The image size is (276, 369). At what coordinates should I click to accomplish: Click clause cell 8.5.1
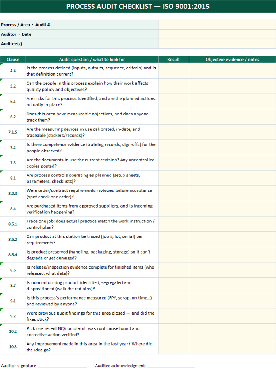click(13, 224)
